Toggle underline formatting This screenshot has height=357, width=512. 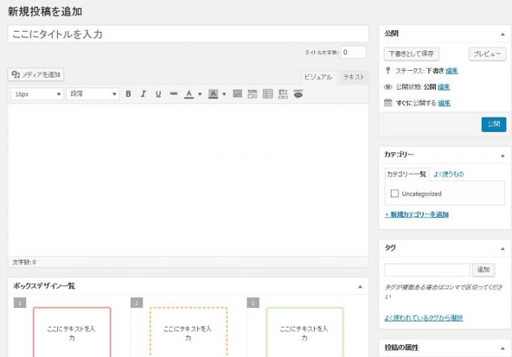158,94
